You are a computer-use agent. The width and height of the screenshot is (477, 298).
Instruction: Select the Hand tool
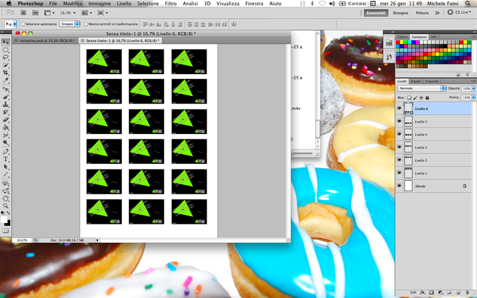(5, 199)
